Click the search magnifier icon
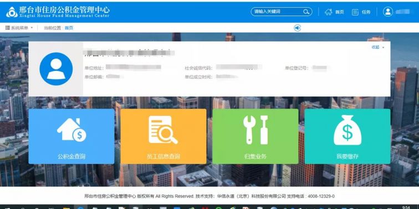This screenshot has width=419, height=209. pyautogui.click(x=306, y=12)
